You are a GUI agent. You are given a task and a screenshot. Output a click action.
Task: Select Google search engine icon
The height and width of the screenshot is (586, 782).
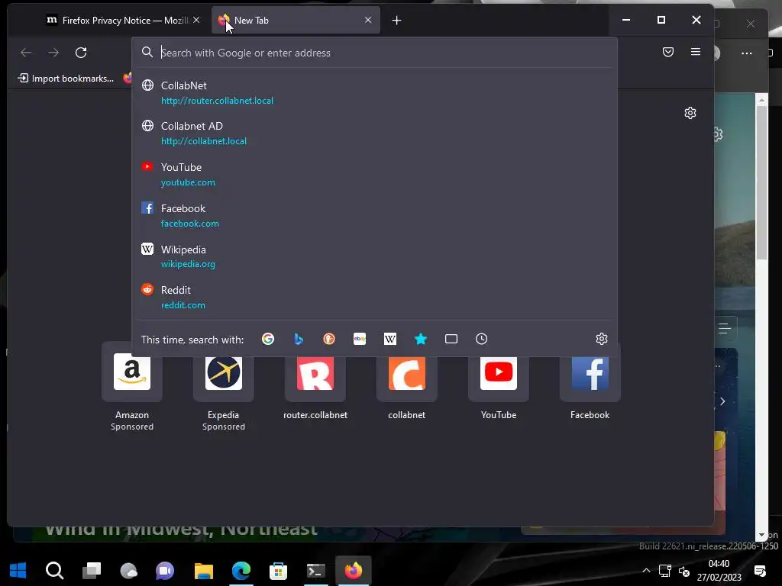pos(268,339)
